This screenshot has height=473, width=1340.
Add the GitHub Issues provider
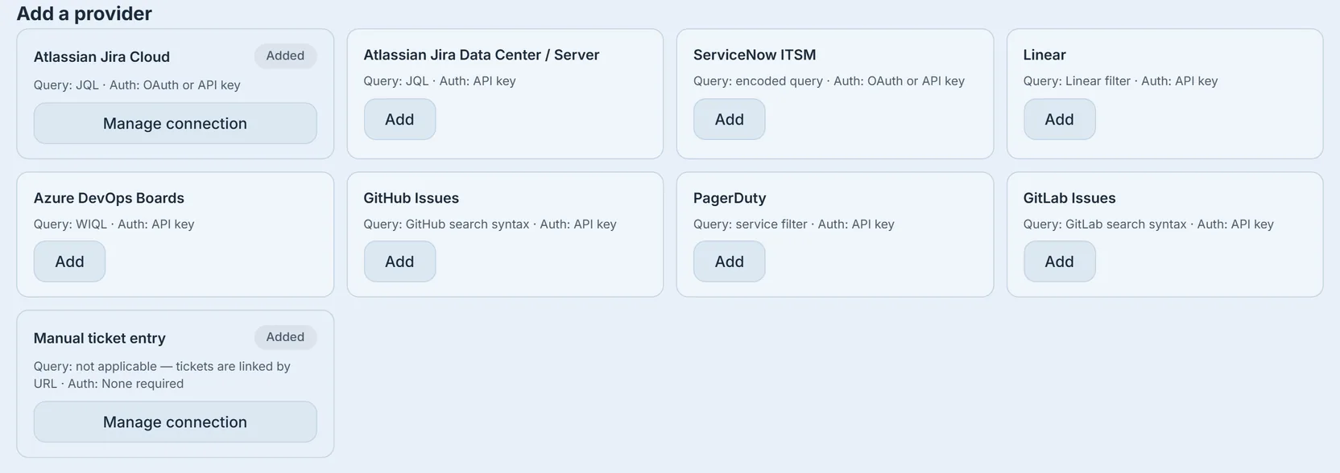(399, 261)
